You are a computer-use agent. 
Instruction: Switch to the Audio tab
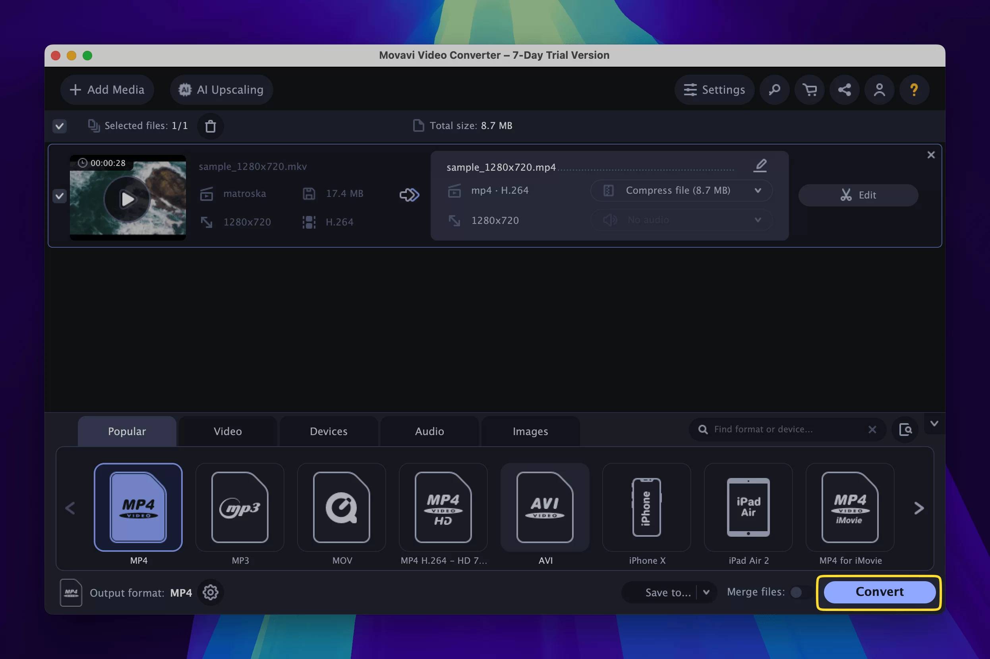[x=429, y=431]
